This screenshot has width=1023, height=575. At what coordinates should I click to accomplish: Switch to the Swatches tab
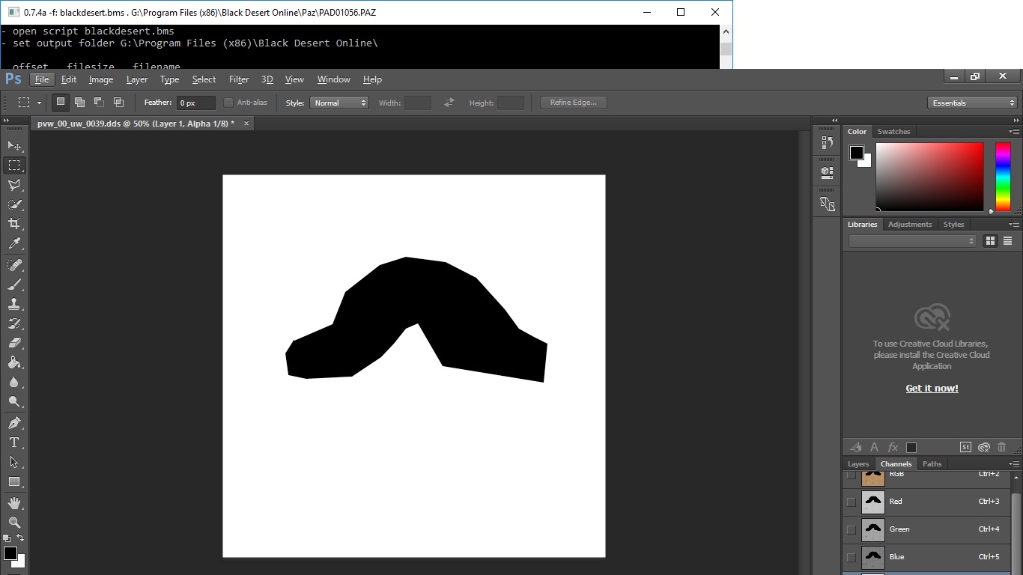(x=893, y=132)
